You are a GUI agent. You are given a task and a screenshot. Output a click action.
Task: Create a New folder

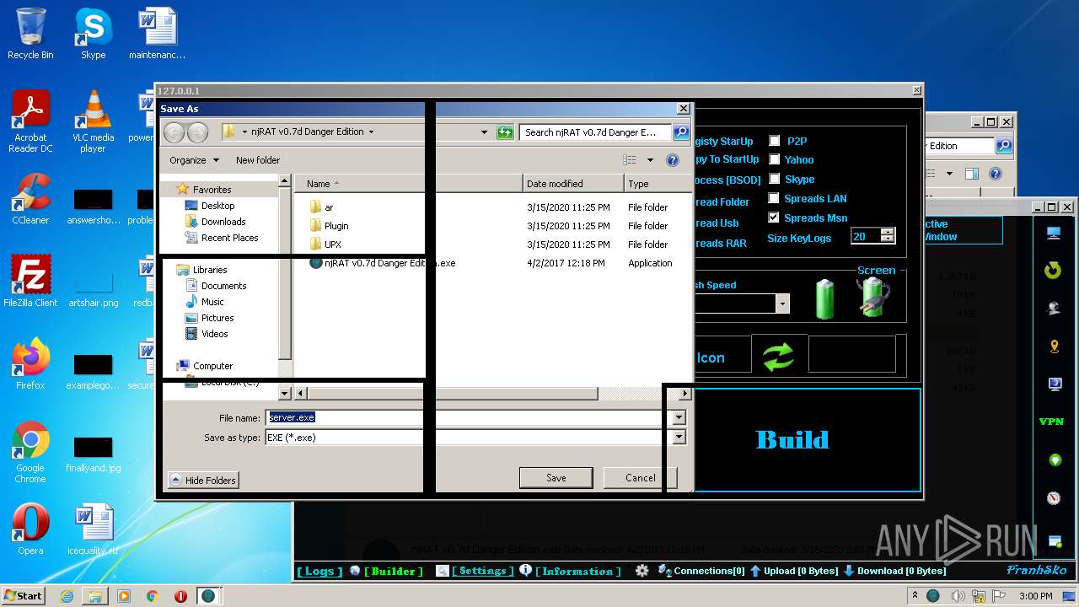258,160
